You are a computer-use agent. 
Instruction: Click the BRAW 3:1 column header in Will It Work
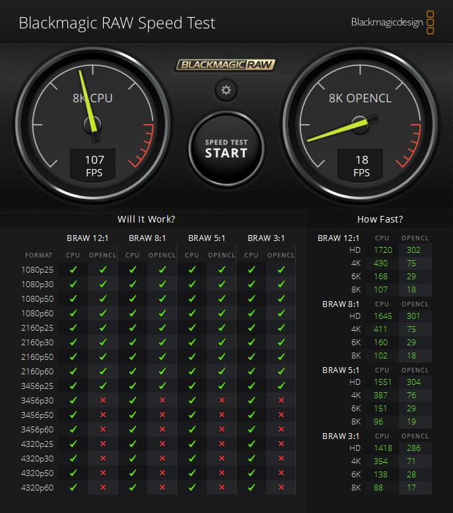point(266,238)
